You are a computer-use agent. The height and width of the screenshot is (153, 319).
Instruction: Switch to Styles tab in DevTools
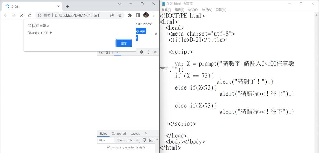(103, 133)
